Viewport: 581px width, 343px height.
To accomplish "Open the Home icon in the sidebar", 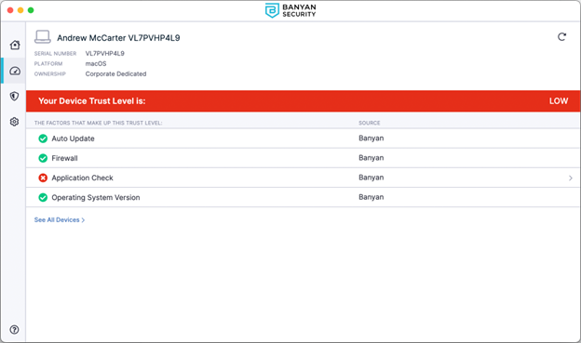I will 15,45.
